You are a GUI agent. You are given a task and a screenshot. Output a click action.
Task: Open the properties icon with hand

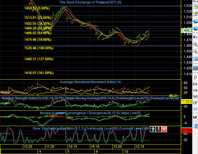tap(195, 14)
